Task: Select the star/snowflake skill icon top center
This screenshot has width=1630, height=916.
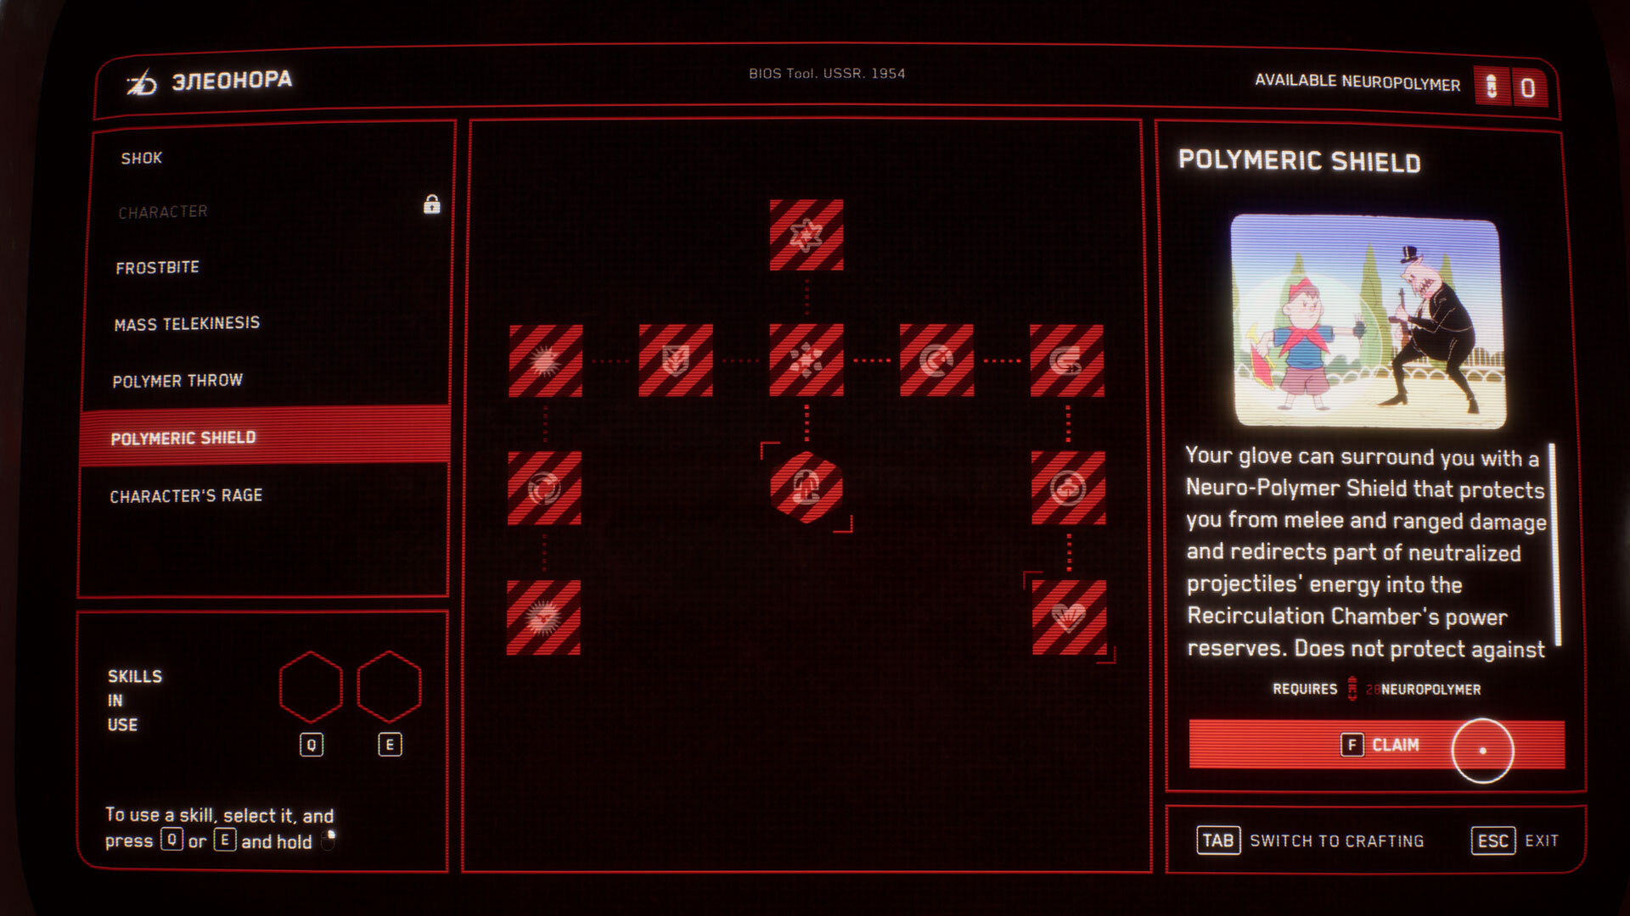Action: click(806, 232)
